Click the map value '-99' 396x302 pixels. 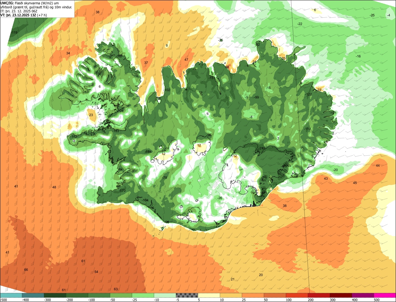coord(256,97)
